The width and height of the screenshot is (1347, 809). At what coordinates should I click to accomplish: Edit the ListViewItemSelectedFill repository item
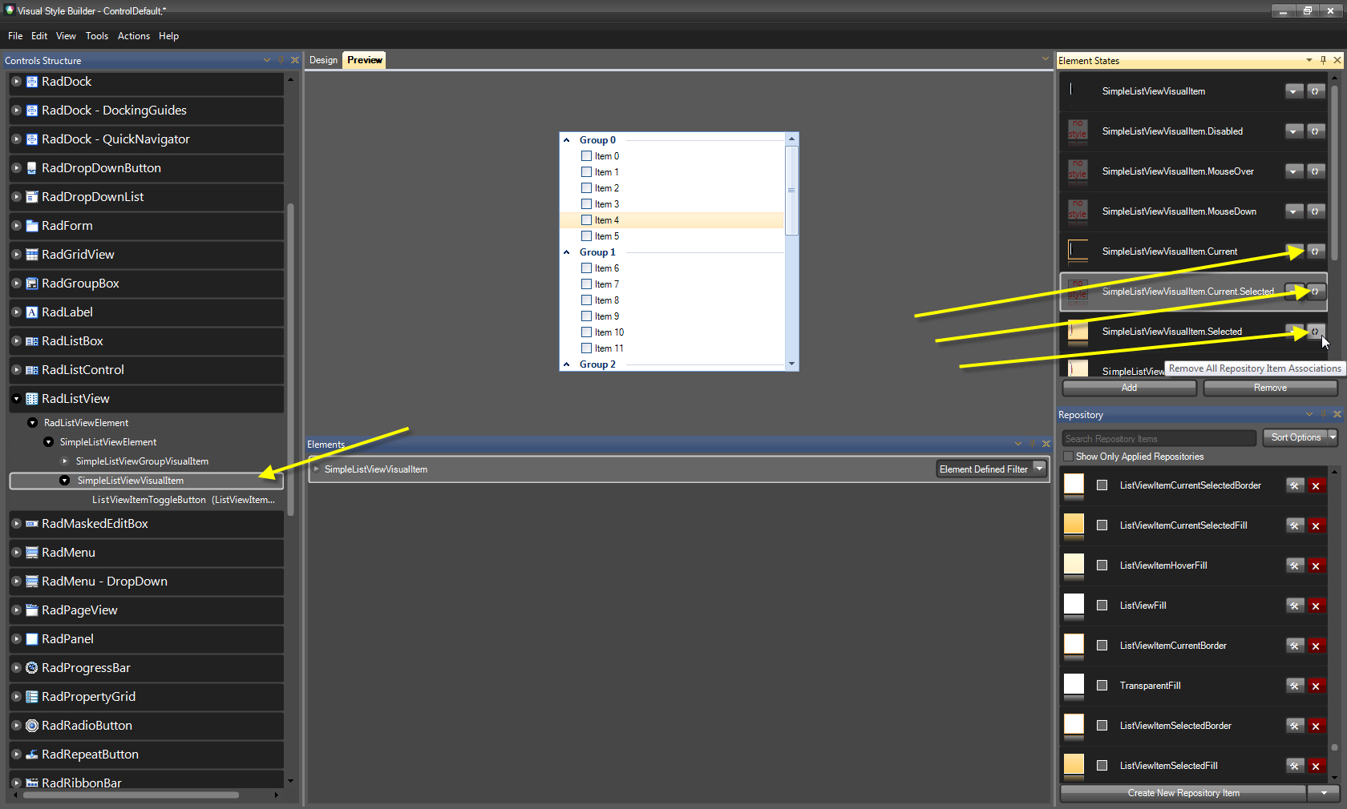1295,766
